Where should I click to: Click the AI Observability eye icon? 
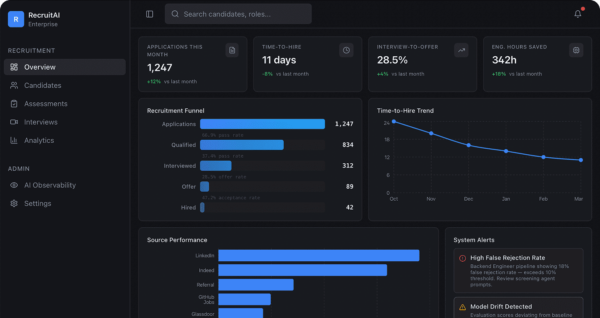click(14, 185)
